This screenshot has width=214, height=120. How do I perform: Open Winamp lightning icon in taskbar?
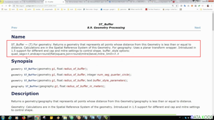[58, 118]
